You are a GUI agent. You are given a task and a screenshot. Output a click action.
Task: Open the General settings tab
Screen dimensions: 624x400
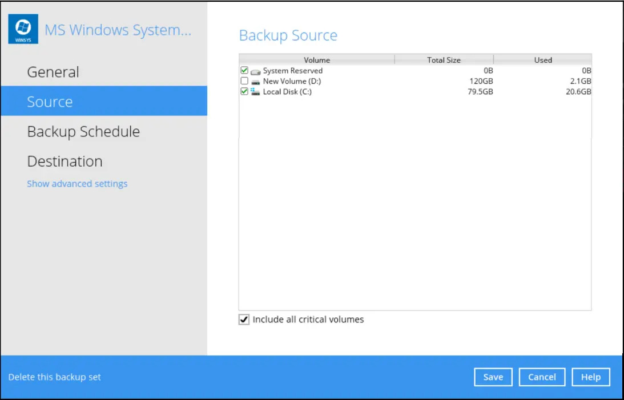coord(53,72)
